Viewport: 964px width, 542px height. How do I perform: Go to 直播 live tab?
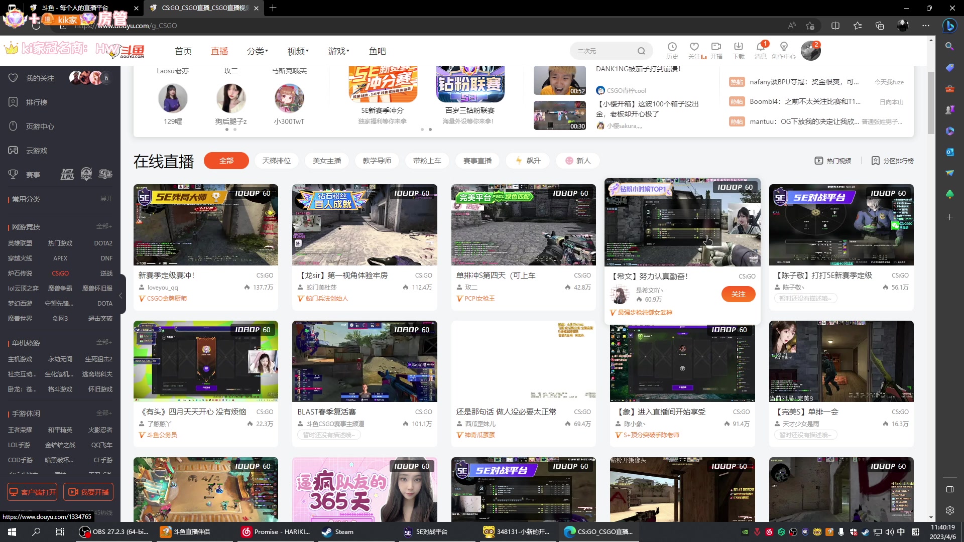(219, 51)
